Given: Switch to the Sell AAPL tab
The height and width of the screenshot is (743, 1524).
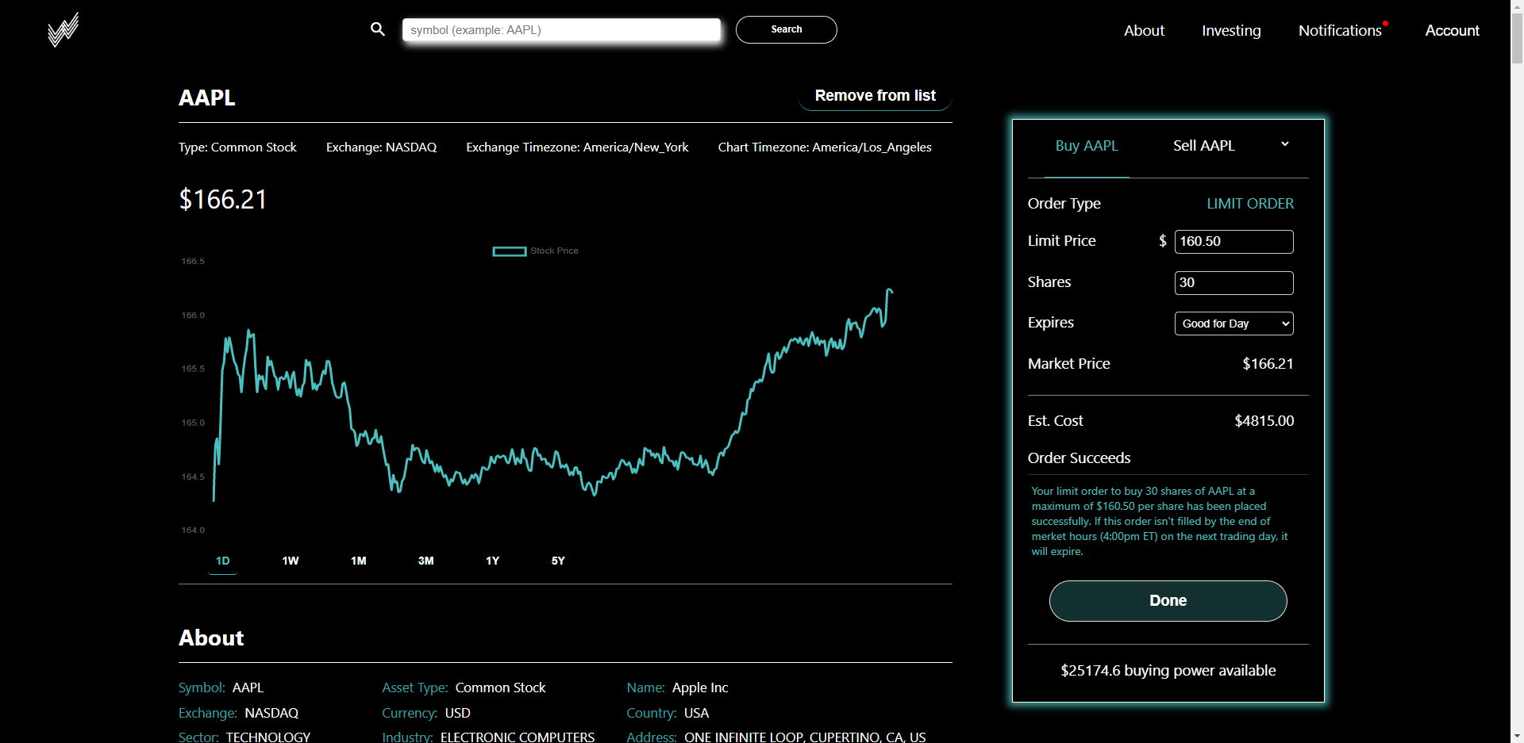Looking at the screenshot, I should (1203, 146).
